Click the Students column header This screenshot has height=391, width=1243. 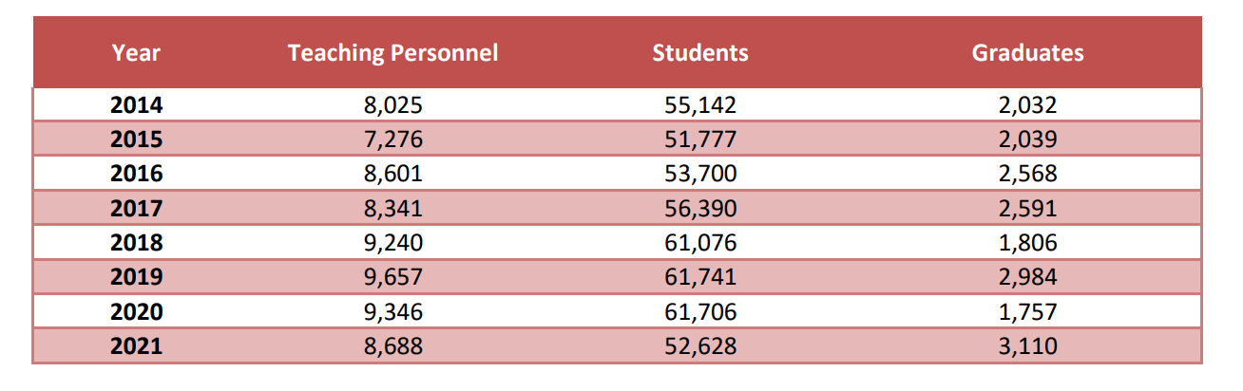[700, 53]
